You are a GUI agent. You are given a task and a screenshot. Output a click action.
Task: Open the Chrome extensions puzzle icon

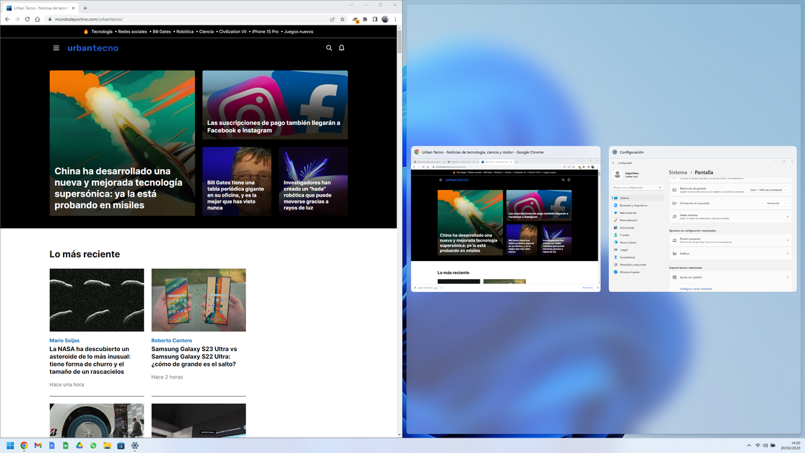click(x=365, y=19)
